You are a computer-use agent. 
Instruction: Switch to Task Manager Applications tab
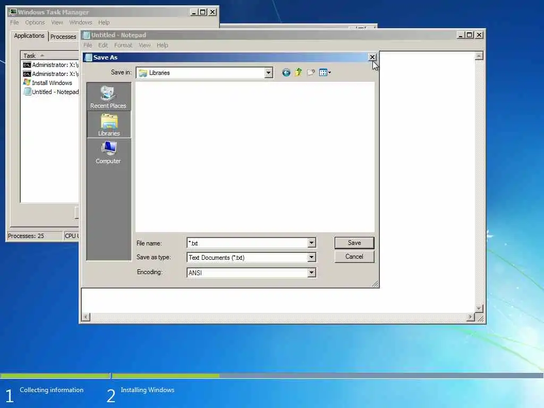(x=29, y=36)
